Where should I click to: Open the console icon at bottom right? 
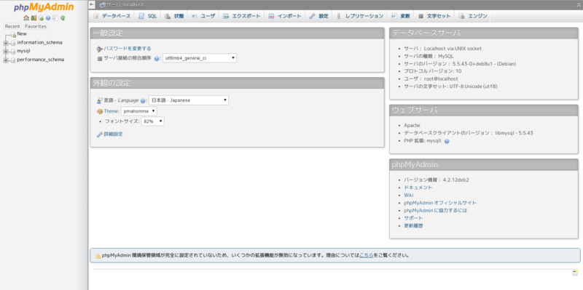click(x=575, y=273)
